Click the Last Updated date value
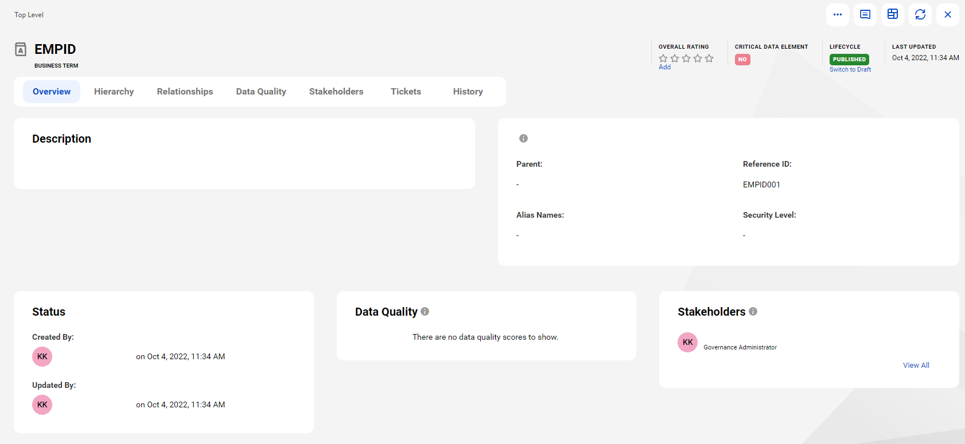This screenshot has width=965, height=444. point(925,58)
